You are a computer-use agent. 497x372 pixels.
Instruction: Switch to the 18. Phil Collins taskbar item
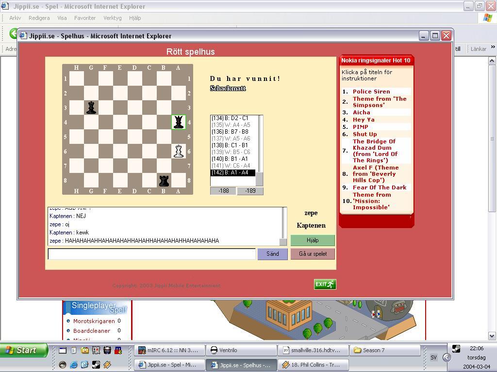pyautogui.click(x=313, y=365)
